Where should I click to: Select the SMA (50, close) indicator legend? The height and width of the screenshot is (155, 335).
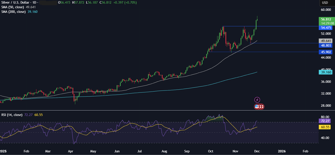click(x=13, y=7)
